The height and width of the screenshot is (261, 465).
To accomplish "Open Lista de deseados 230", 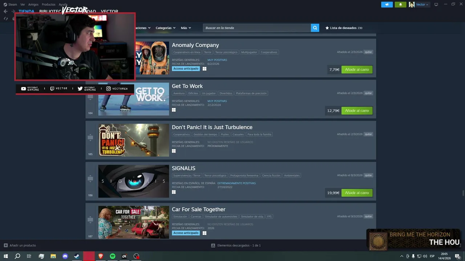I will click(x=344, y=28).
